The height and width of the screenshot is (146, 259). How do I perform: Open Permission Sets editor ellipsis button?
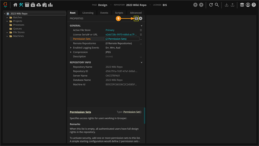tap(141, 39)
